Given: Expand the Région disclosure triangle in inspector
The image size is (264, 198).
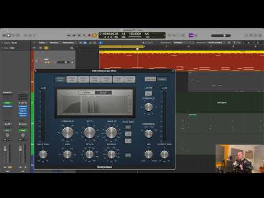Looking at the screenshot, I should pos(2,43).
